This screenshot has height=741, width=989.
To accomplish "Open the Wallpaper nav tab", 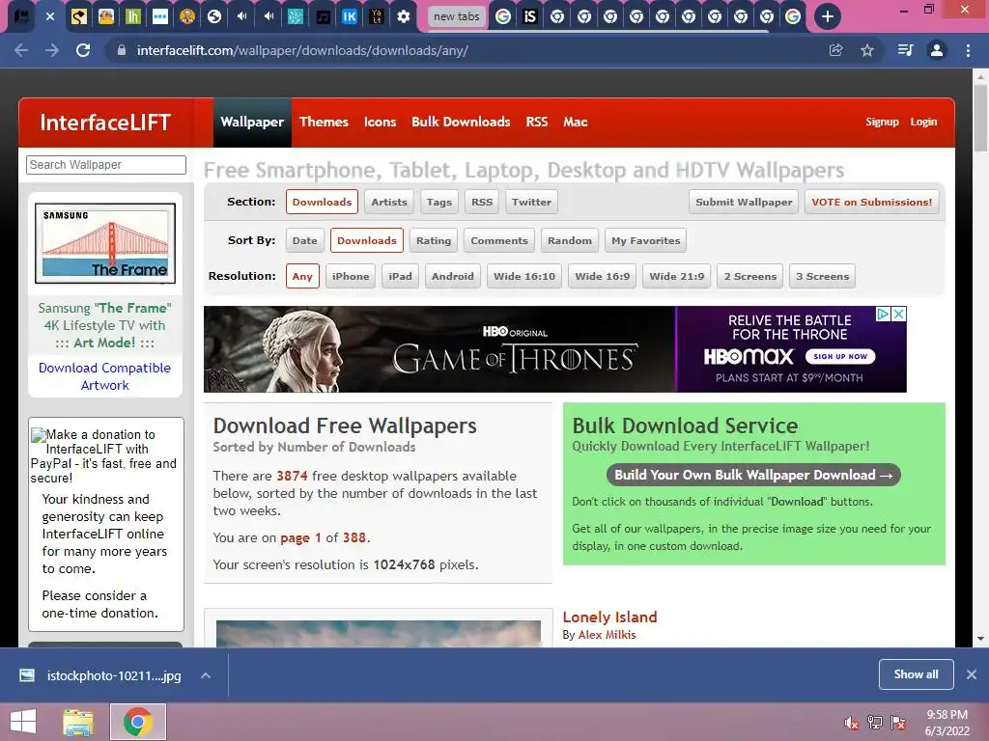I will 252,123.
